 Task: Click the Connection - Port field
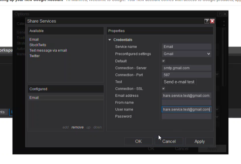tap(187, 75)
